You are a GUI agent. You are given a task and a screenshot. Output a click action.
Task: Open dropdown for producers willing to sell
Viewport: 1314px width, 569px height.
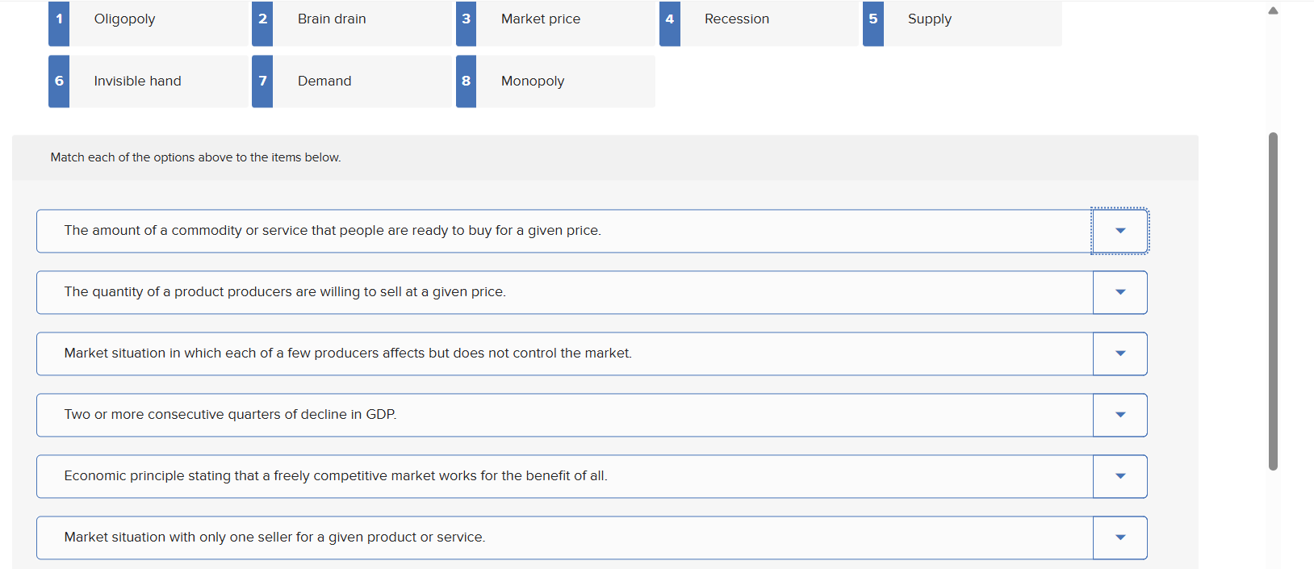point(1119,292)
